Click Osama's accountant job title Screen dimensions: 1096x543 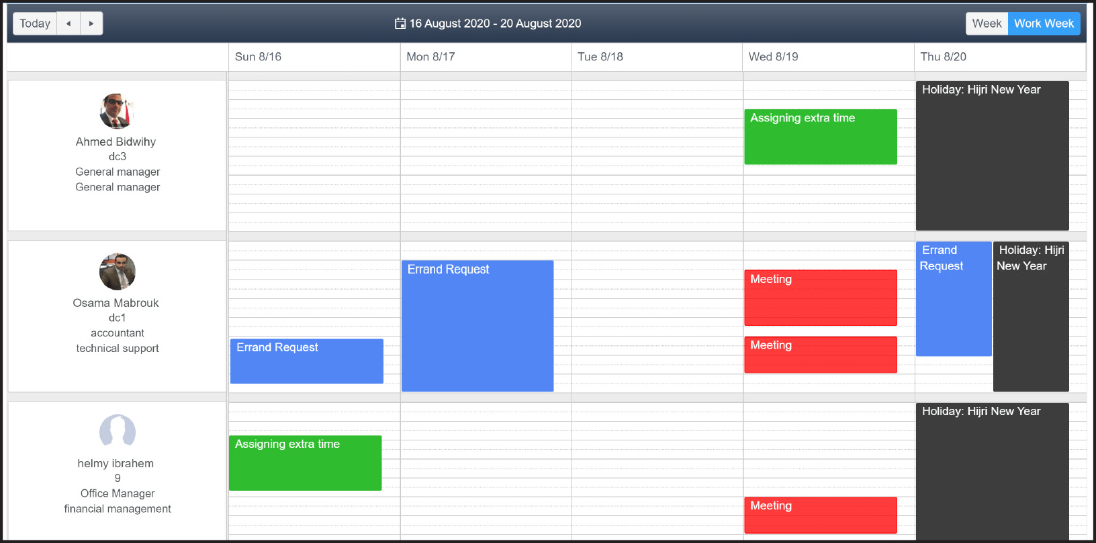[118, 333]
